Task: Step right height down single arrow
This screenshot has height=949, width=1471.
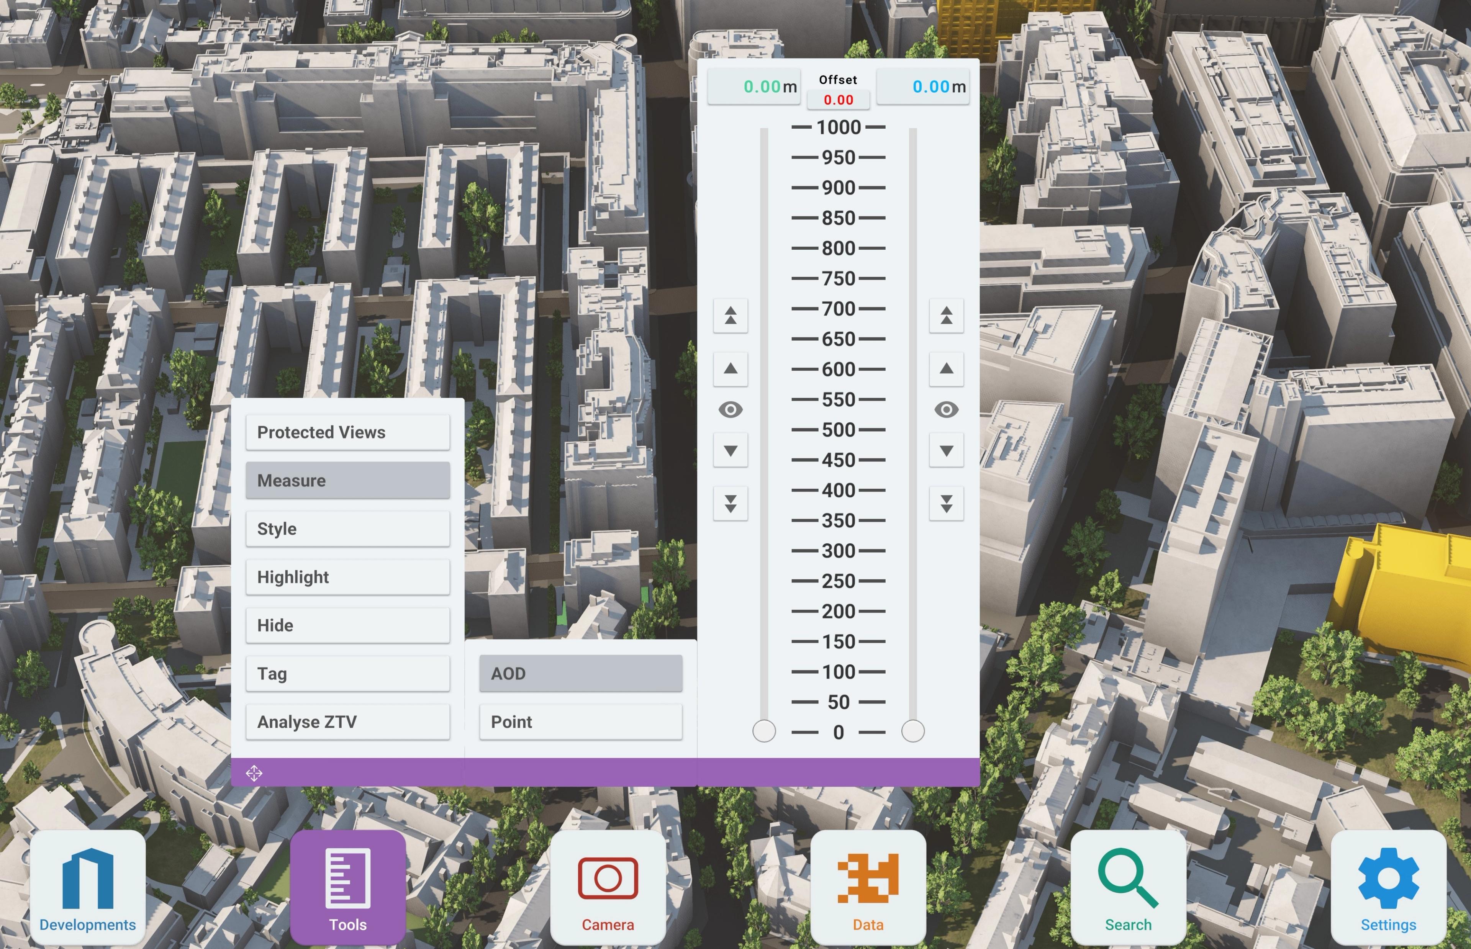Action: coord(946,450)
